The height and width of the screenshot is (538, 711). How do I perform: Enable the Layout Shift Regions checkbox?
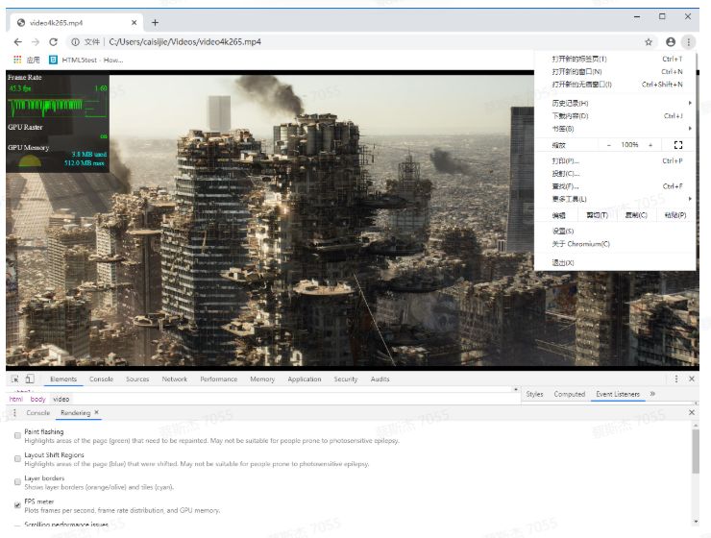17,458
